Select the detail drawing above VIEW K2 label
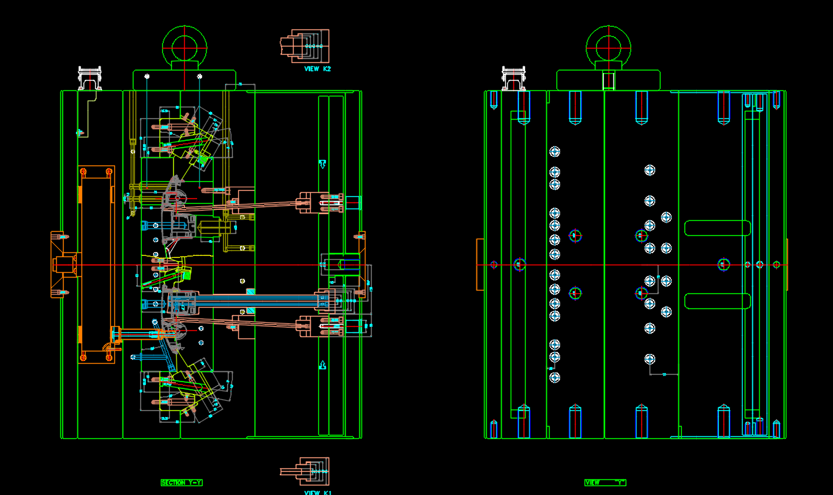 [x=305, y=46]
